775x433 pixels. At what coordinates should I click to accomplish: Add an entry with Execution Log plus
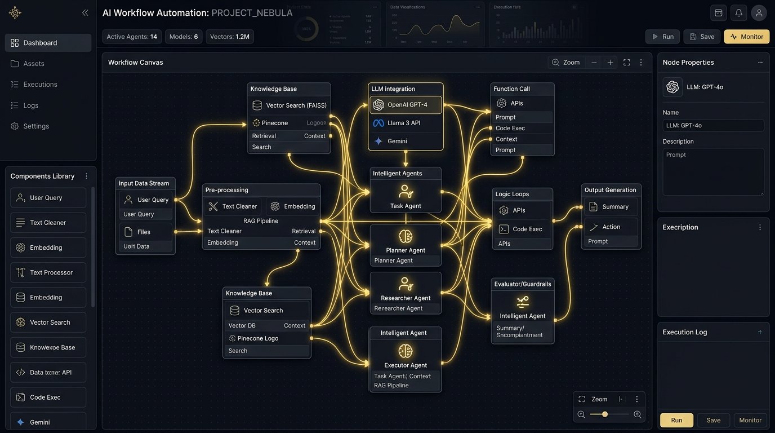coord(760,332)
